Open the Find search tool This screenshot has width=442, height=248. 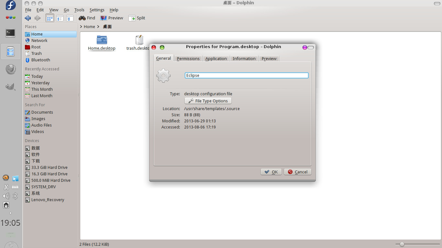click(x=87, y=18)
